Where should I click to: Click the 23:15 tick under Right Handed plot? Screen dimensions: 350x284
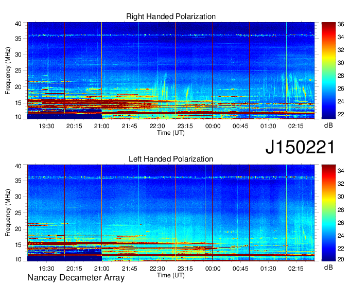pos(185,126)
